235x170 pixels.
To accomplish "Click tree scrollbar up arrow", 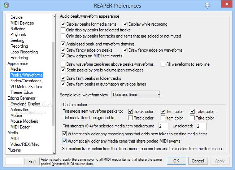I will (x=54, y=17).
